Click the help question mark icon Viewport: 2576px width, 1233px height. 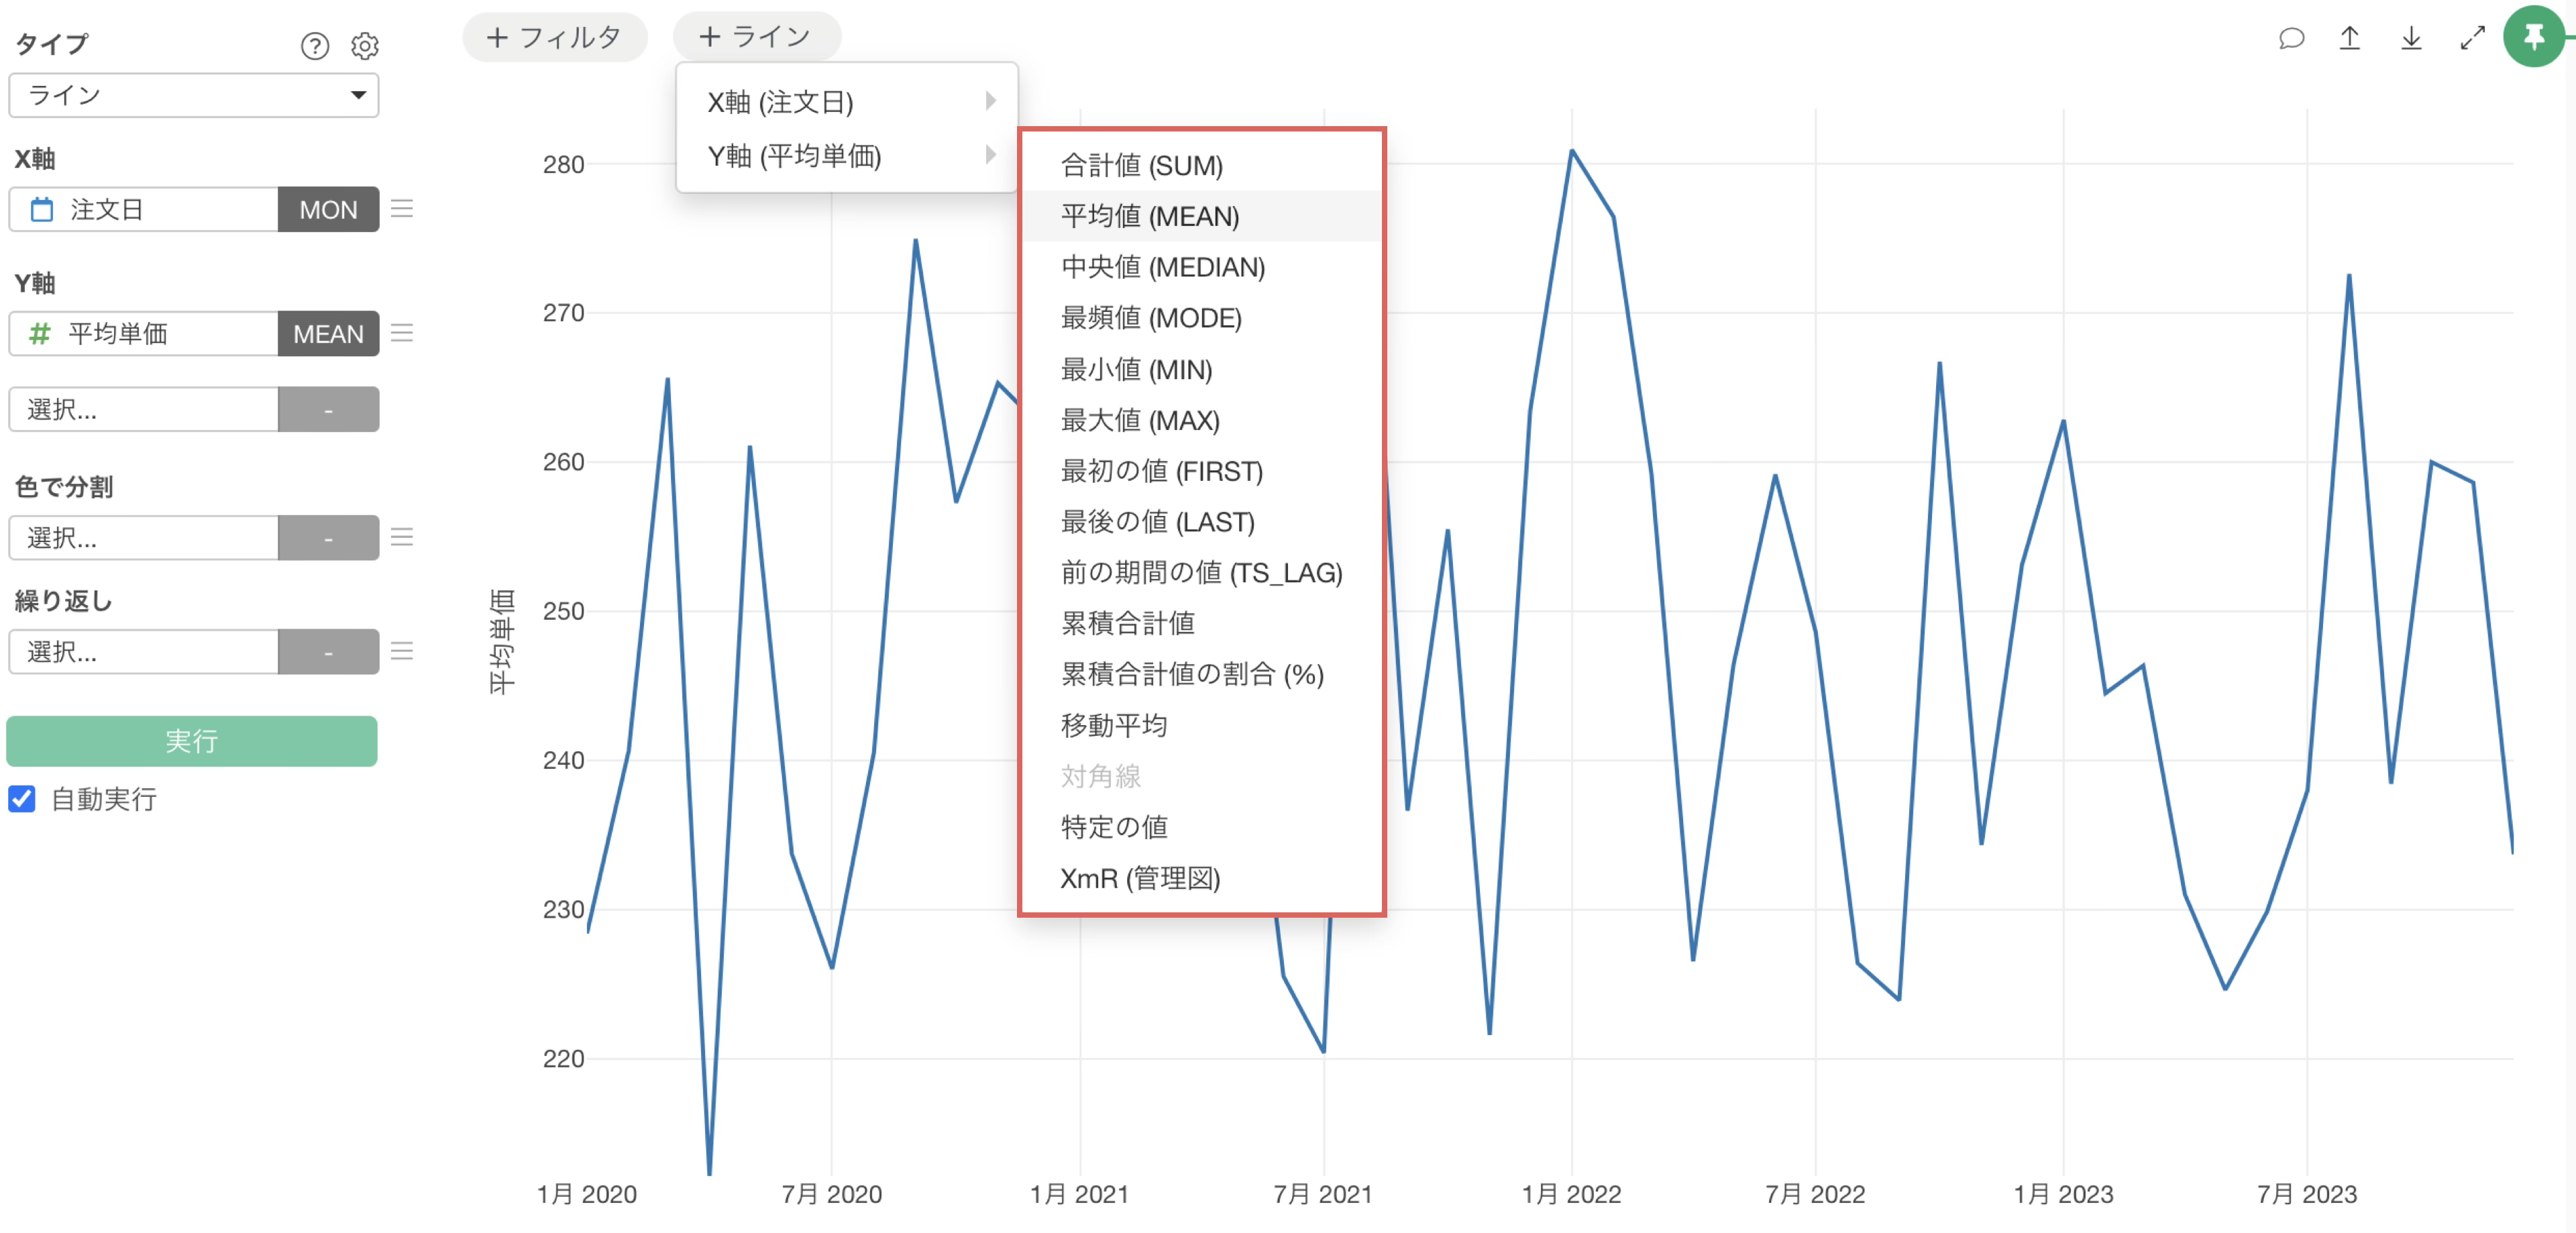[314, 46]
